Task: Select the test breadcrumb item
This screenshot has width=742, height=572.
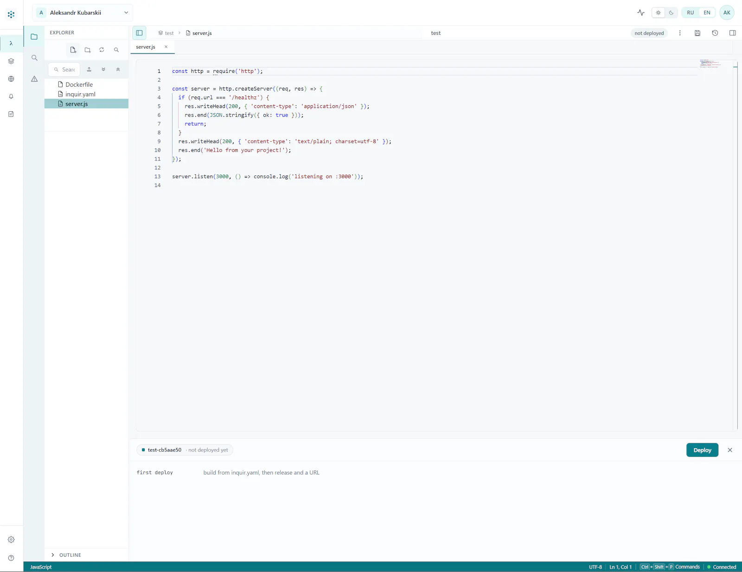Action: [166, 33]
